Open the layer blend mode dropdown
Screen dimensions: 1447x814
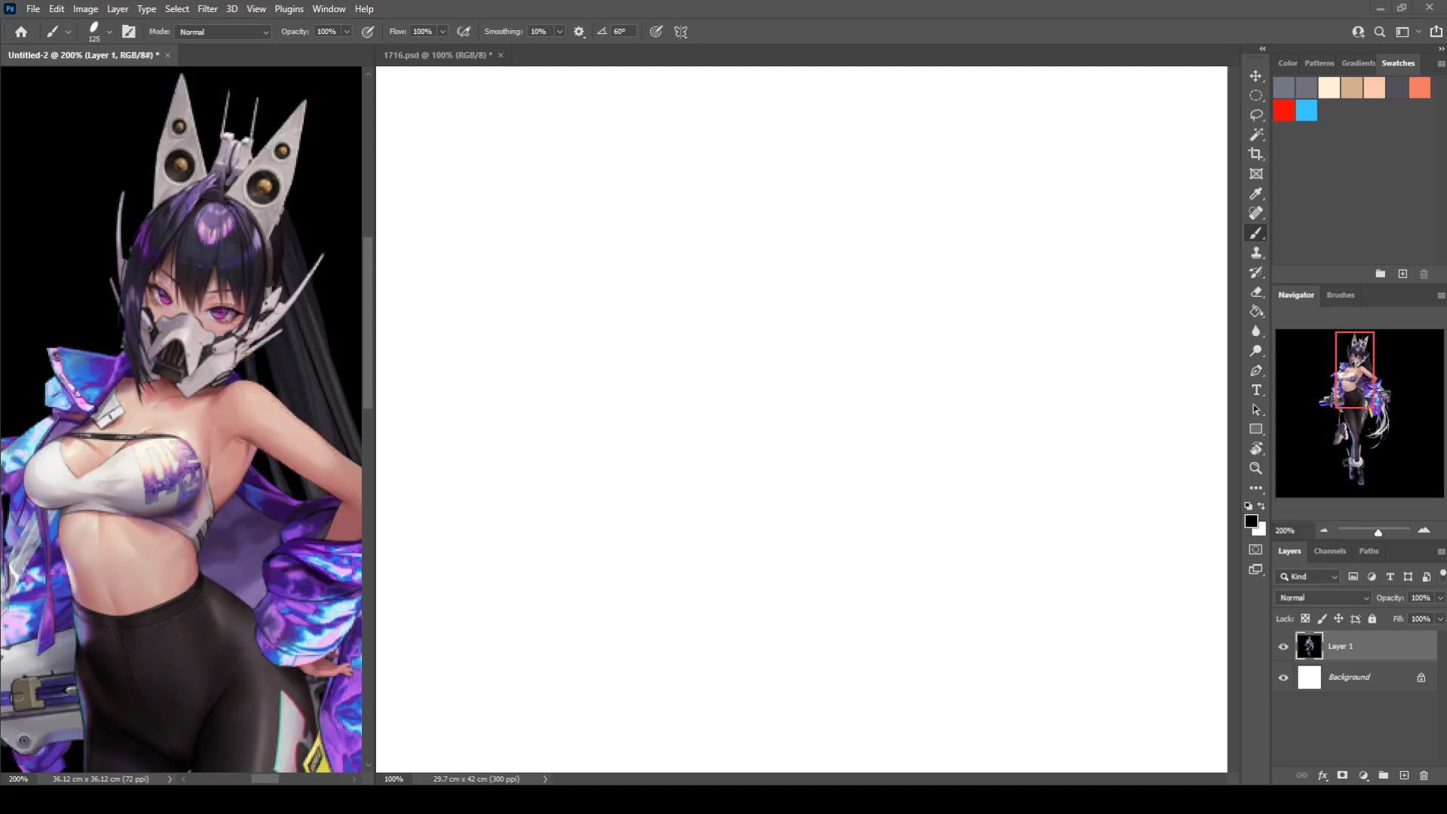(1323, 598)
